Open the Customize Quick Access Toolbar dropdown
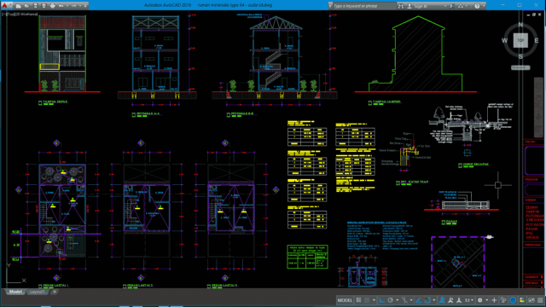The image size is (546, 307). tap(85, 6)
